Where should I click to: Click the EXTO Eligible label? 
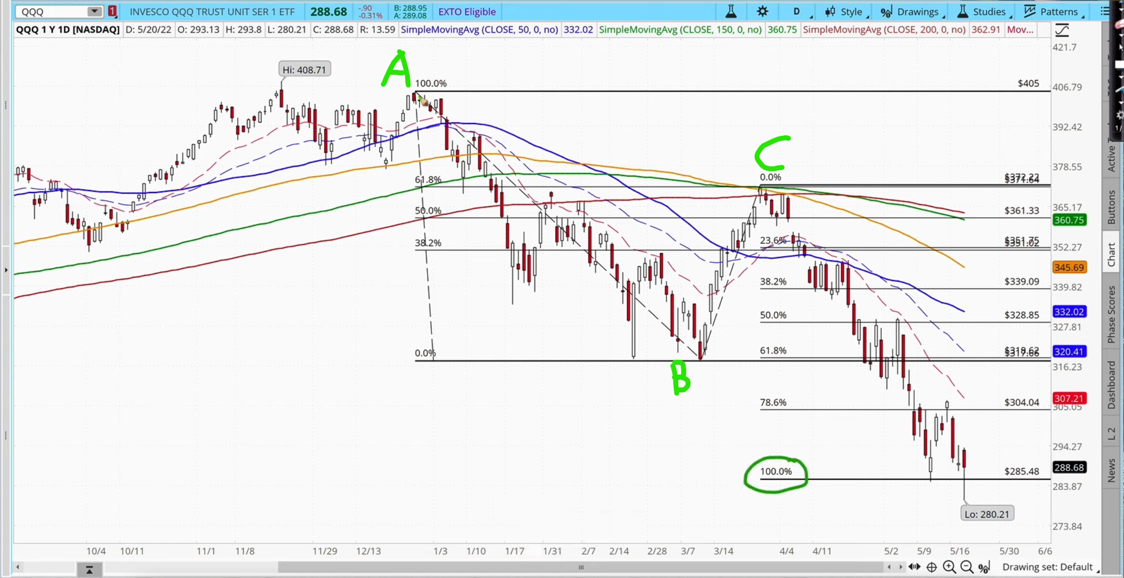(466, 12)
